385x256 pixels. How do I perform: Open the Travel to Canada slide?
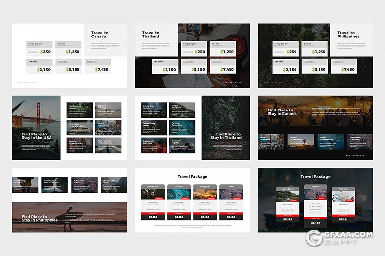click(x=69, y=55)
